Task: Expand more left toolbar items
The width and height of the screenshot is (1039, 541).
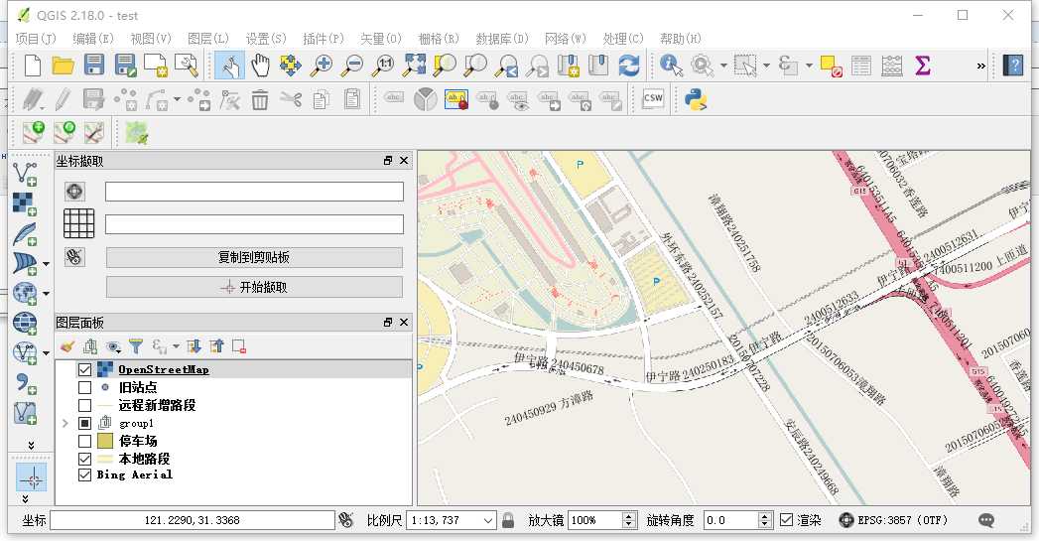Action: [31, 445]
